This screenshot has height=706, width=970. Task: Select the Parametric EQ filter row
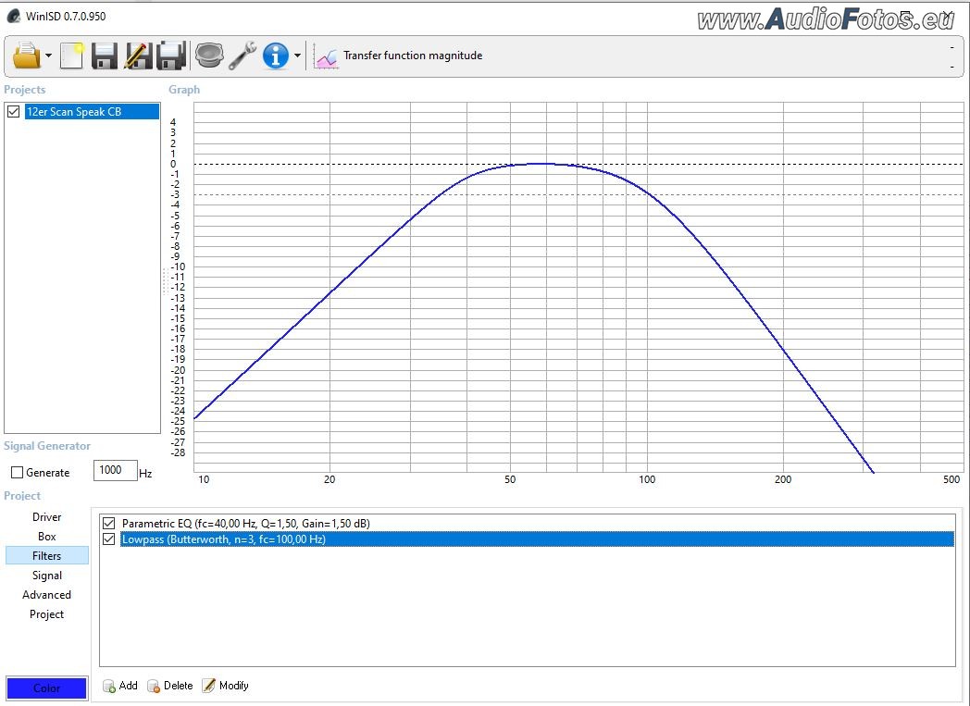pyautogui.click(x=537, y=524)
